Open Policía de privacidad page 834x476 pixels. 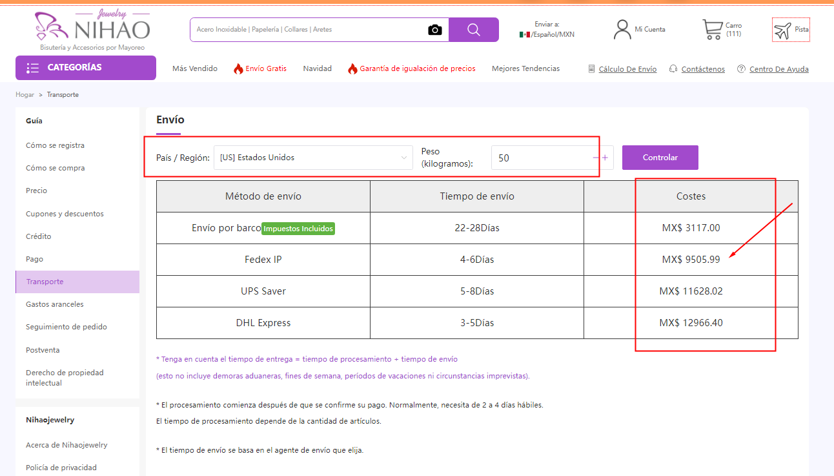pyautogui.click(x=61, y=468)
